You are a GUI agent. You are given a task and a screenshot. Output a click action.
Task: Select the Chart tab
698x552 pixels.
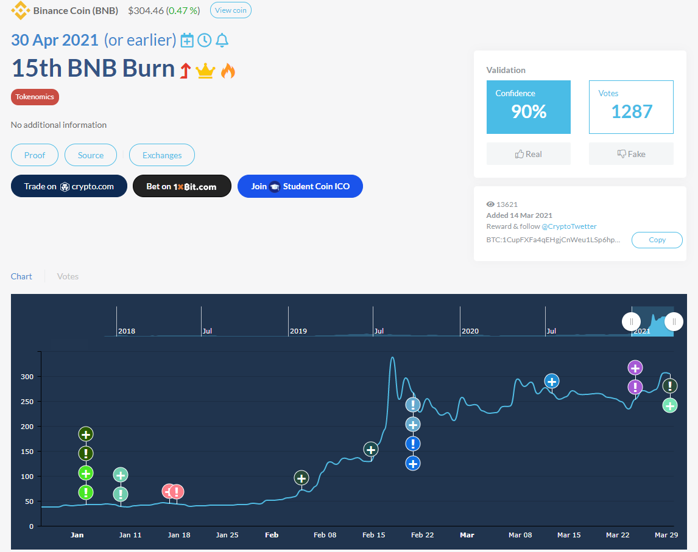click(21, 276)
